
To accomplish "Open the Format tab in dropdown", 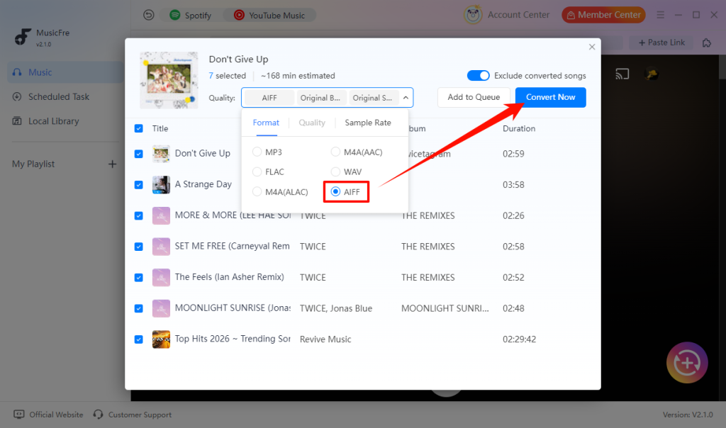I will (266, 123).
